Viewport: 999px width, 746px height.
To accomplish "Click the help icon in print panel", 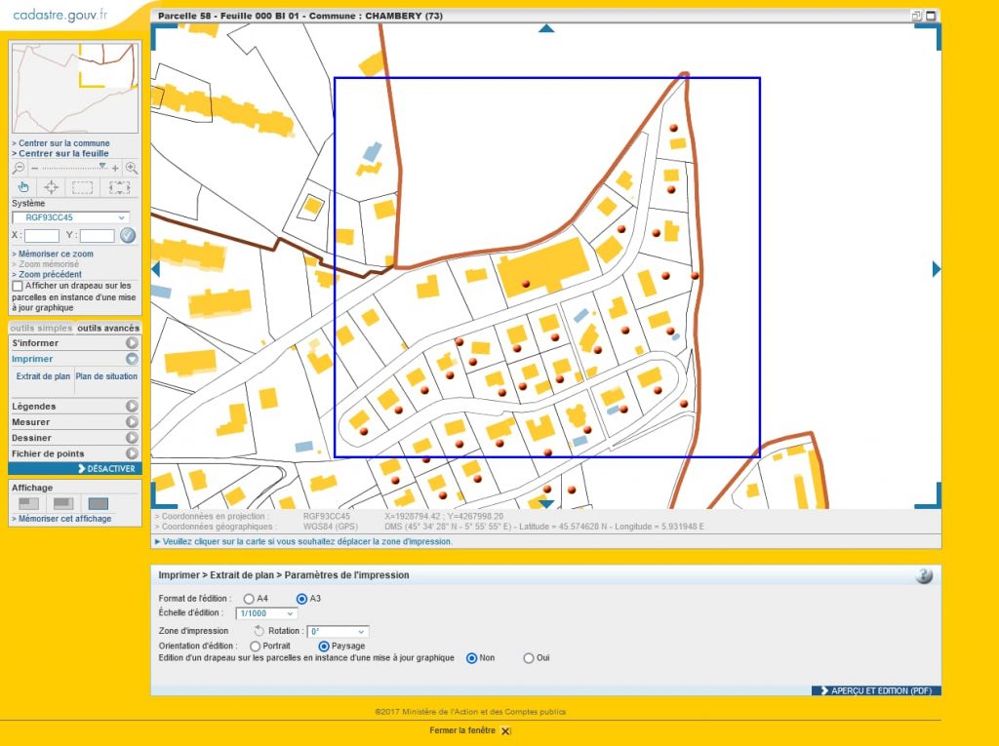I will coord(924,575).
